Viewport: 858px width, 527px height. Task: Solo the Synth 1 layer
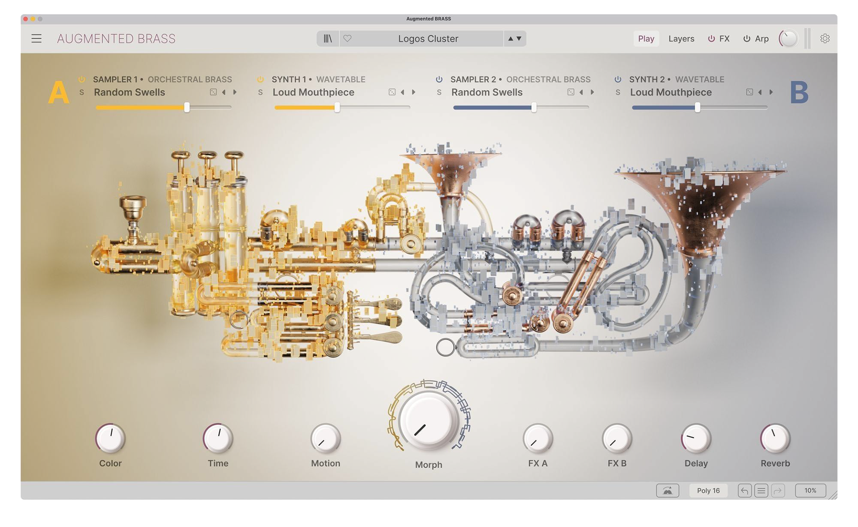pos(261,92)
